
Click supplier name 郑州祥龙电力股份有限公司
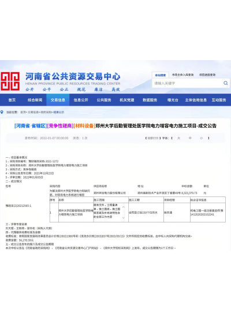point(110,193)
